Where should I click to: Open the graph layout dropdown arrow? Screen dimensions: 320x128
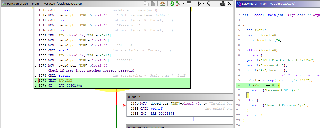(183, 3)
